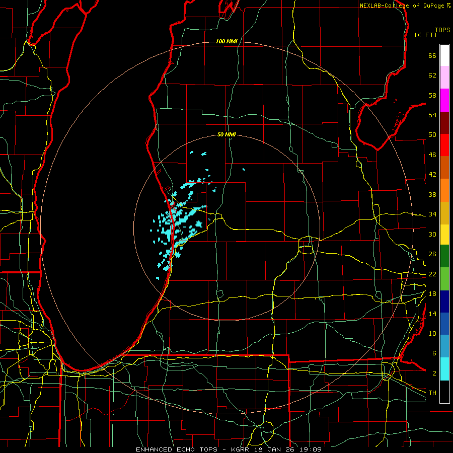
Task: Click the dark green 30 K FT swatch
Action: 444,256
